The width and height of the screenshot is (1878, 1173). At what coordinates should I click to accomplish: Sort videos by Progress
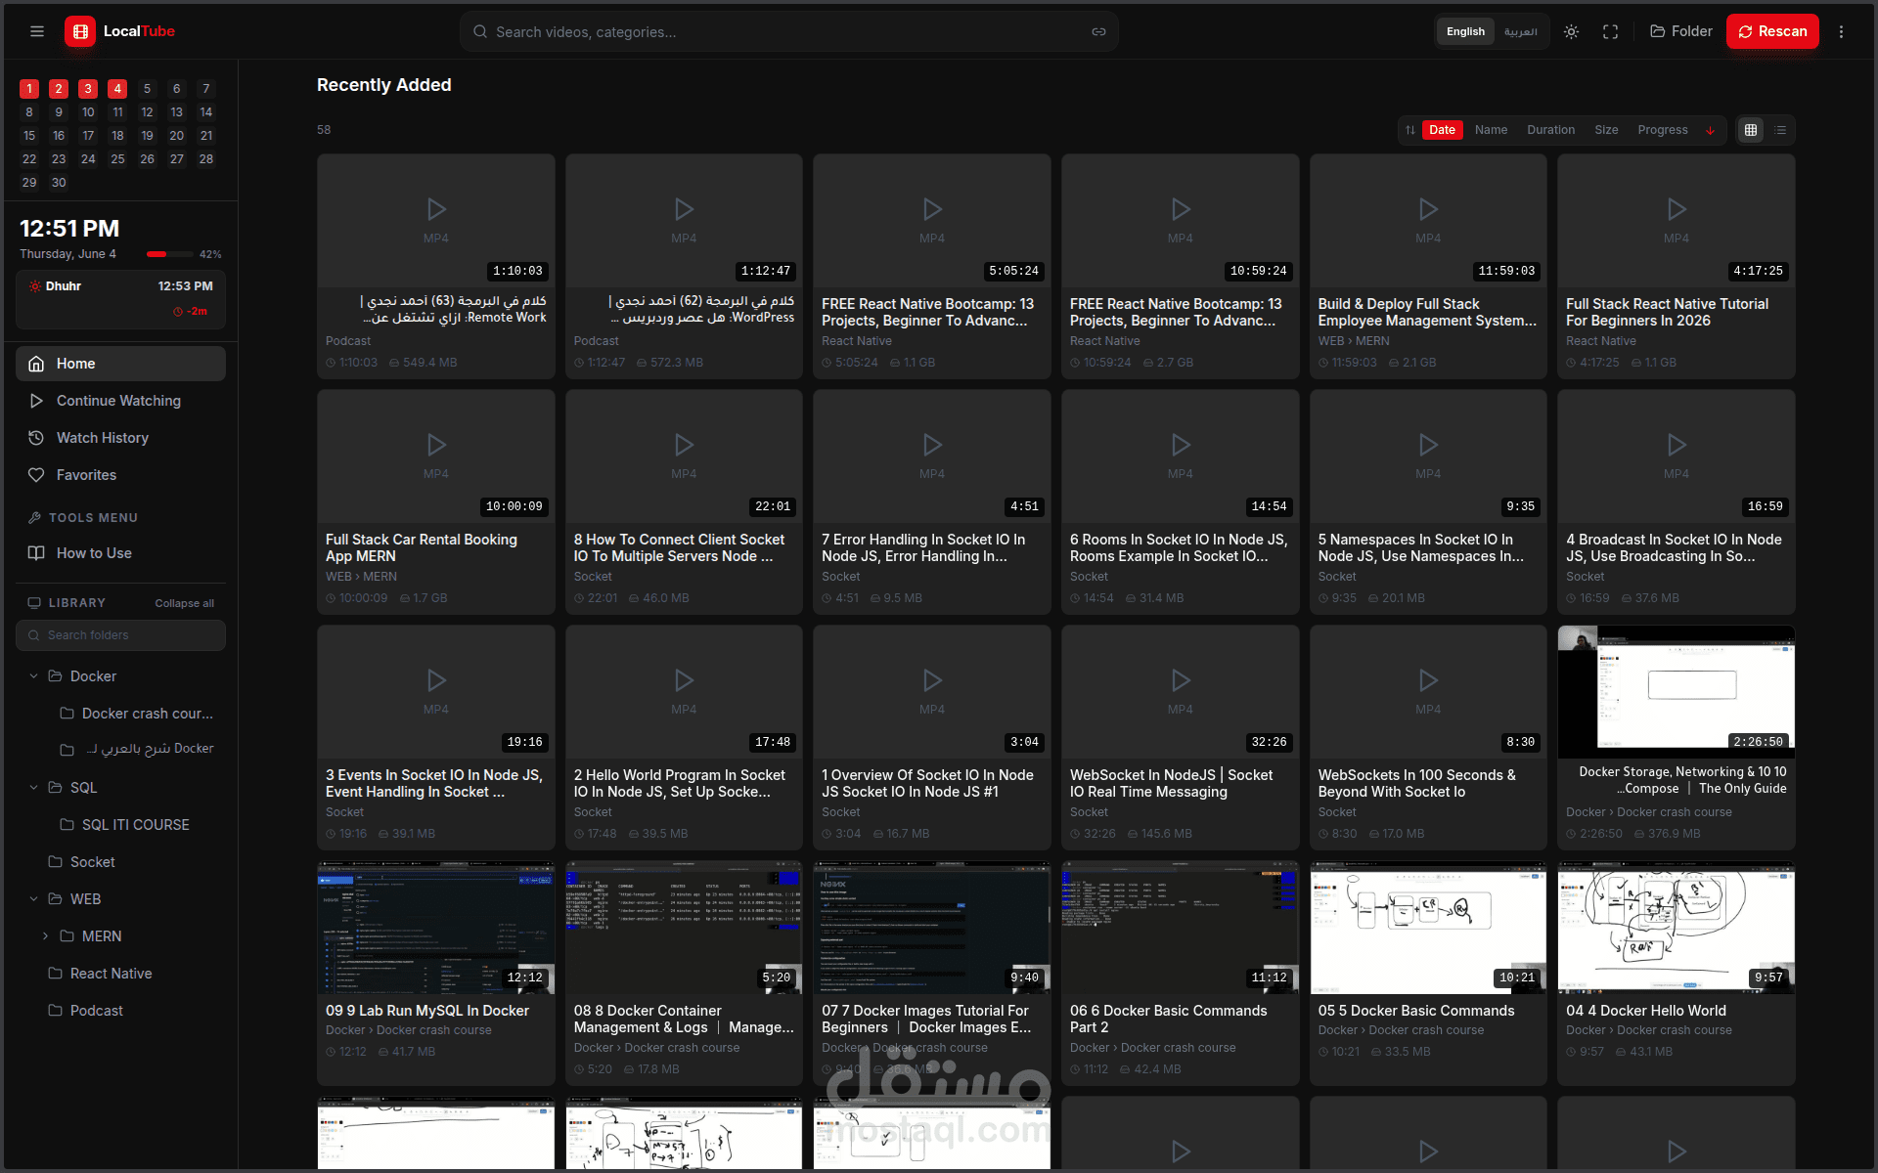(x=1663, y=130)
